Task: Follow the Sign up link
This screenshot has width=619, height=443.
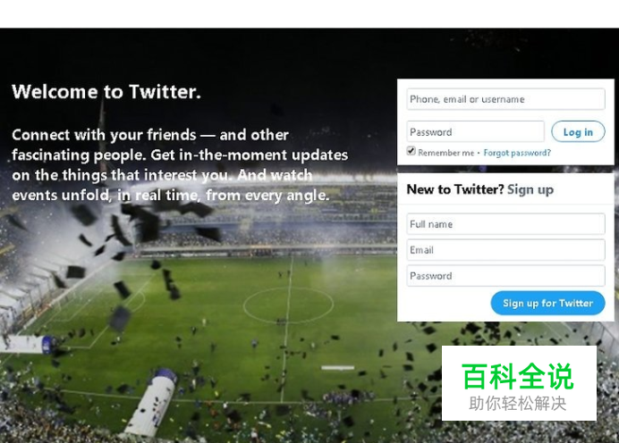Action: 530,189
